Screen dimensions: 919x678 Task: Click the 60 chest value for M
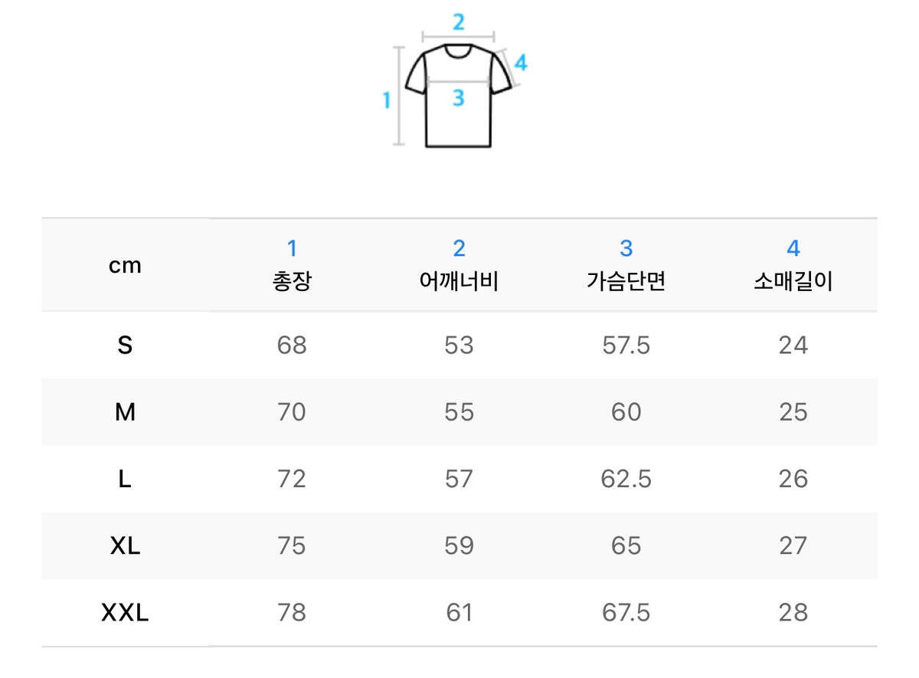coord(626,412)
